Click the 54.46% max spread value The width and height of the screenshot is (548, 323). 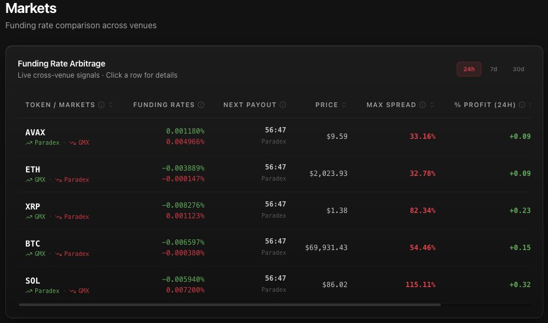click(x=422, y=248)
